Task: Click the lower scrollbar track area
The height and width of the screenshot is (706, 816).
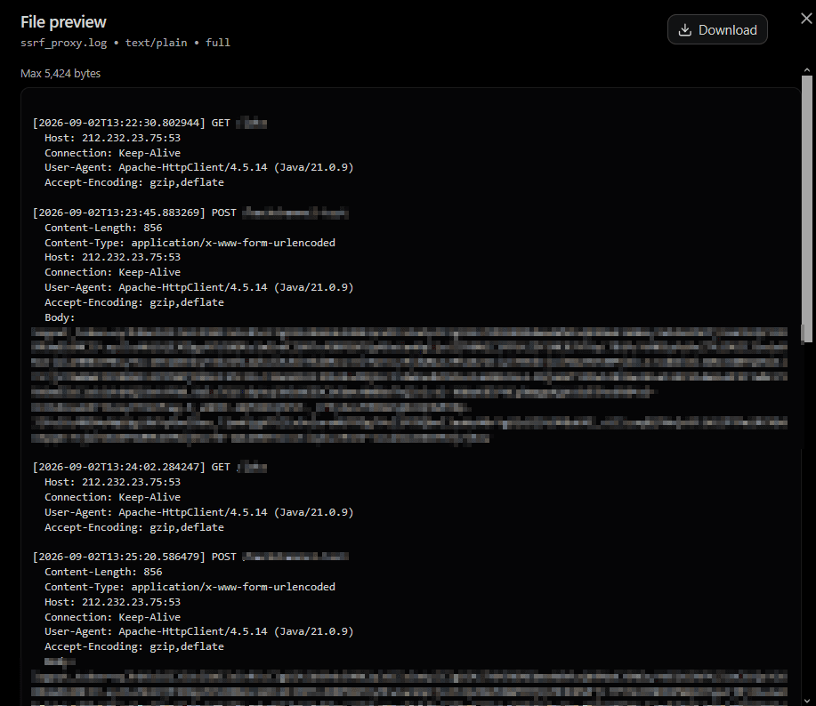Action: [x=806, y=520]
